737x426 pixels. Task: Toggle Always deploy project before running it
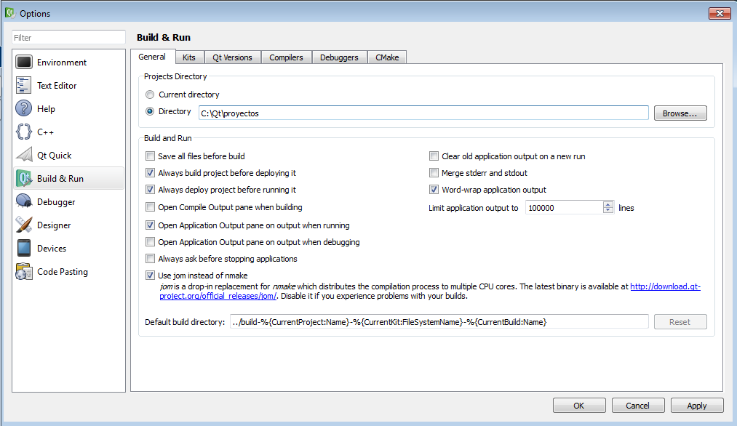151,190
